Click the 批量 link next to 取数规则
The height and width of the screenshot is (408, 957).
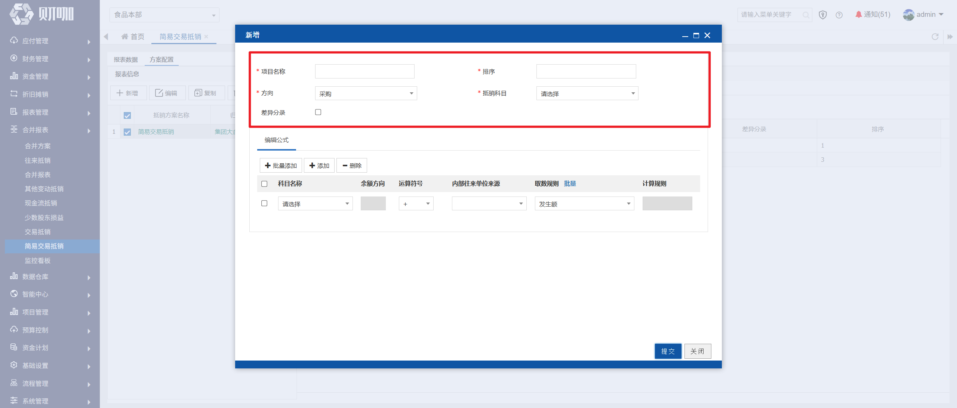pyautogui.click(x=570, y=184)
